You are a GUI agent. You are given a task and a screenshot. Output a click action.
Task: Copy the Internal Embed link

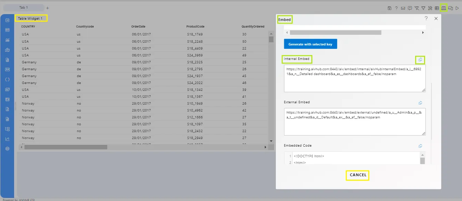(420, 60)
